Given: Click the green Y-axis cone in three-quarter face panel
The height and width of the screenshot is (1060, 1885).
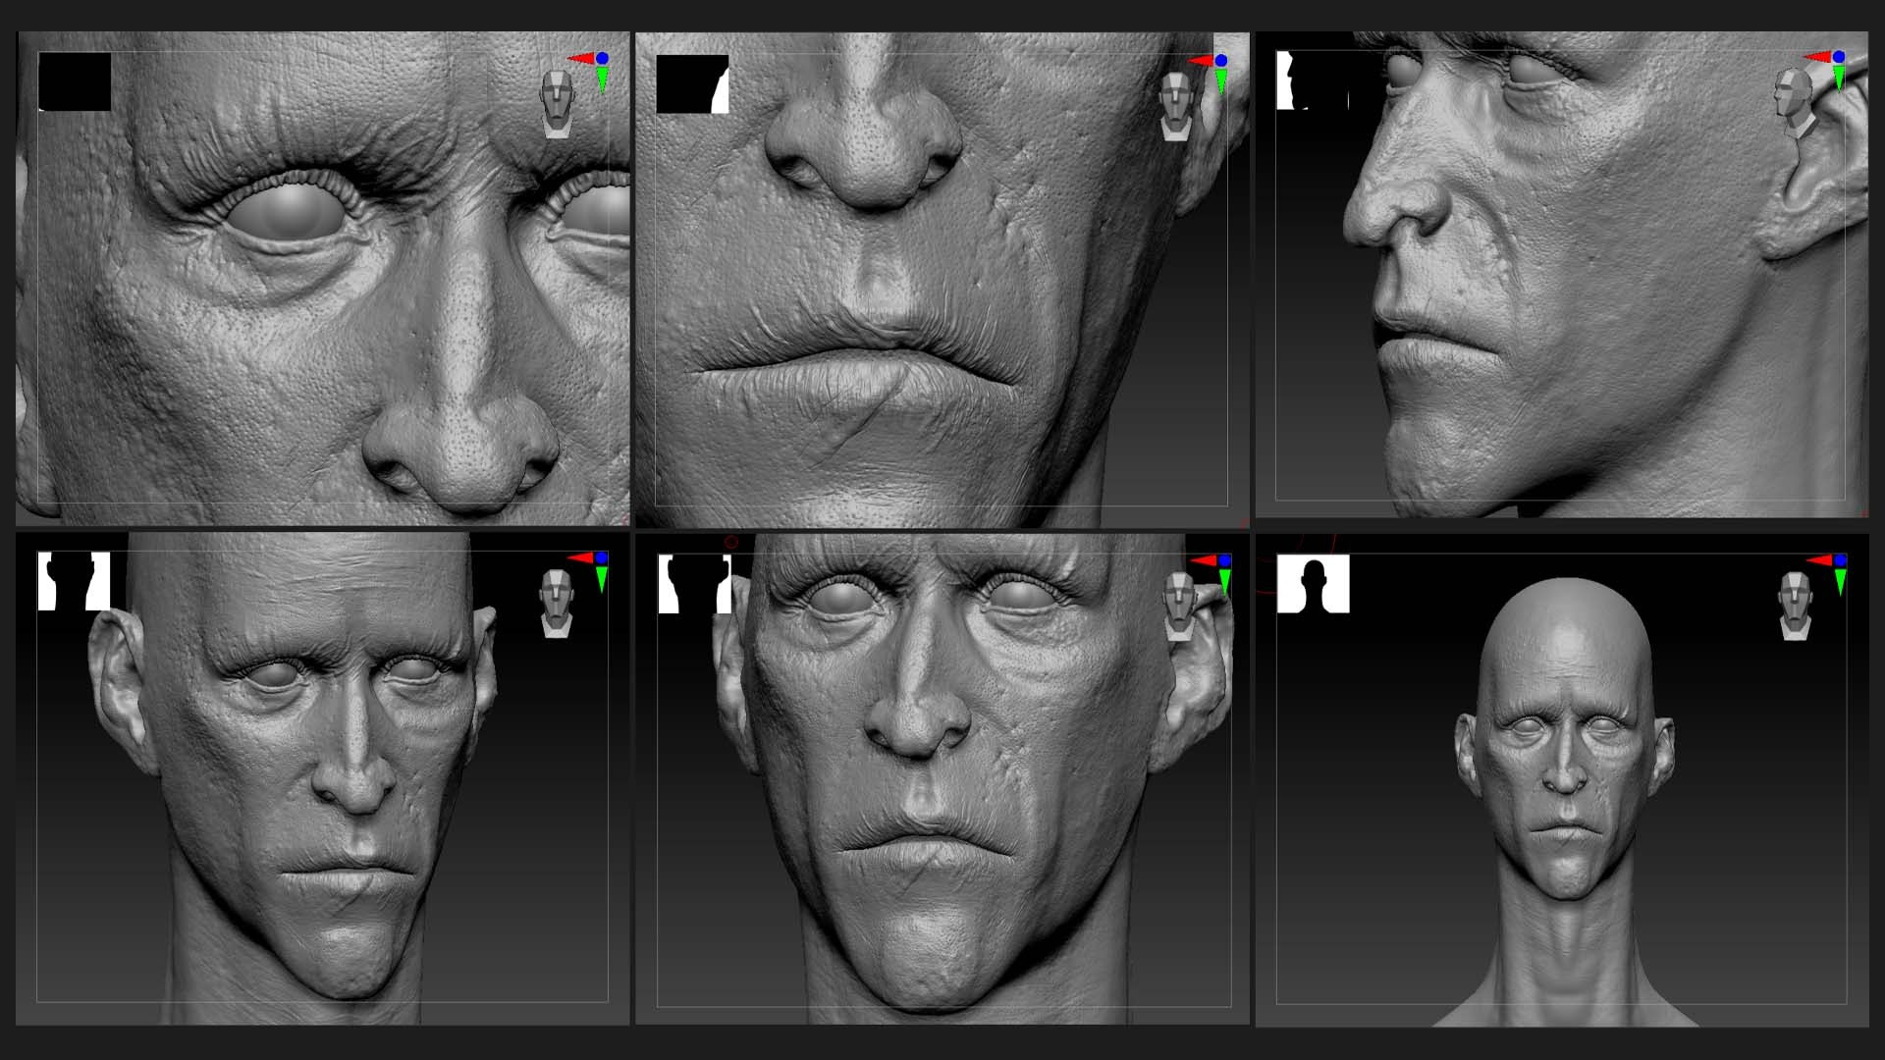Looking at the screenshot, I should [x=602, y=579].
